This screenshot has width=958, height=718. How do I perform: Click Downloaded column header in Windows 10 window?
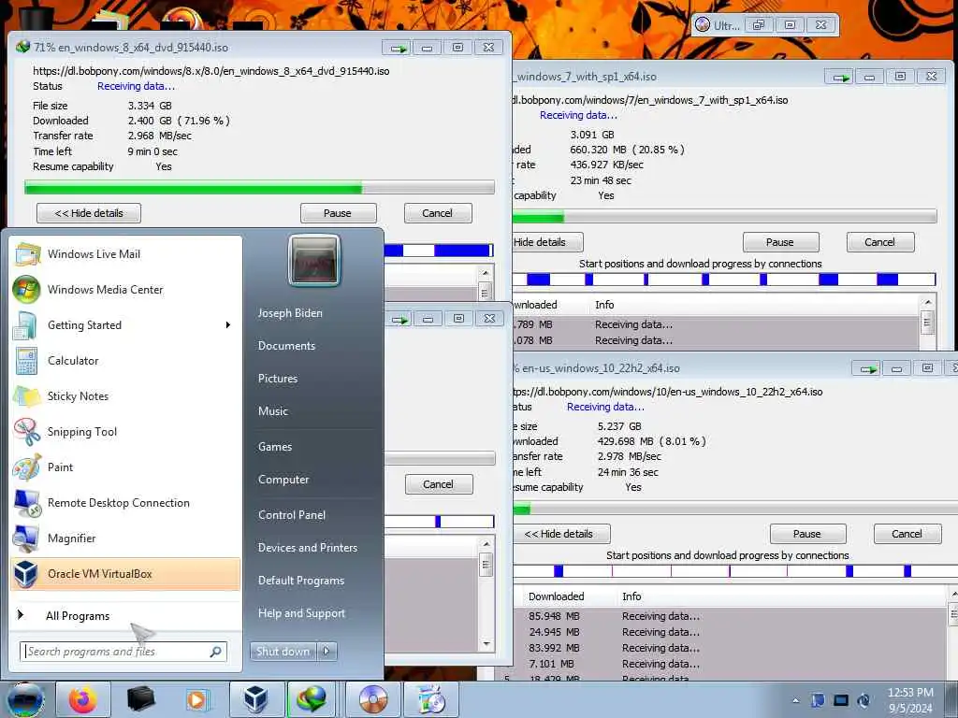[556, 596]
